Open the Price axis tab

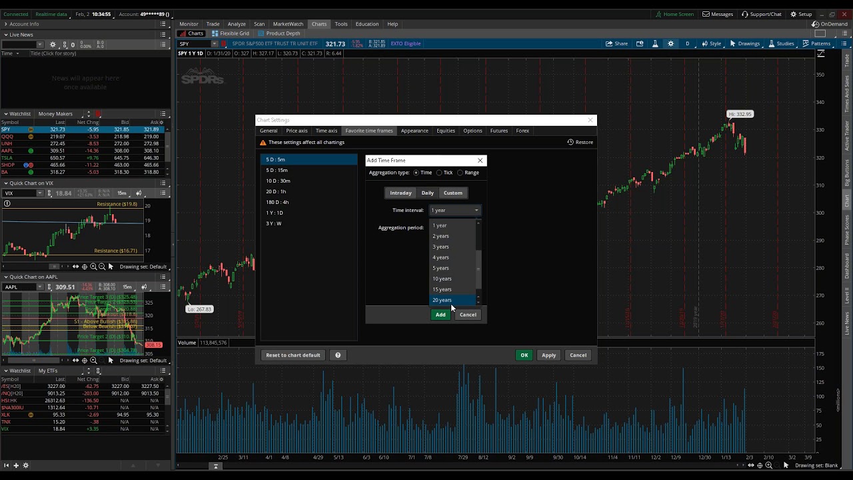coord(297,131)
